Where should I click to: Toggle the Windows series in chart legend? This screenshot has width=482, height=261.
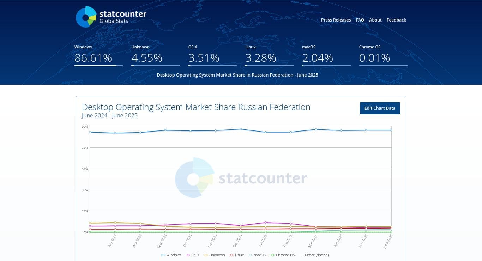pyautogui.click(x=171, y=255)
